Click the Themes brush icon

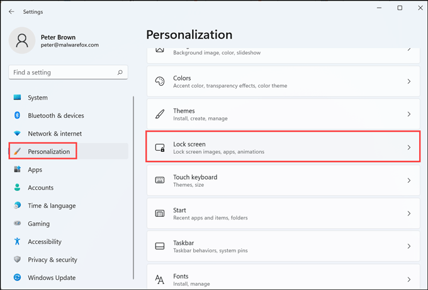(160, 114)
